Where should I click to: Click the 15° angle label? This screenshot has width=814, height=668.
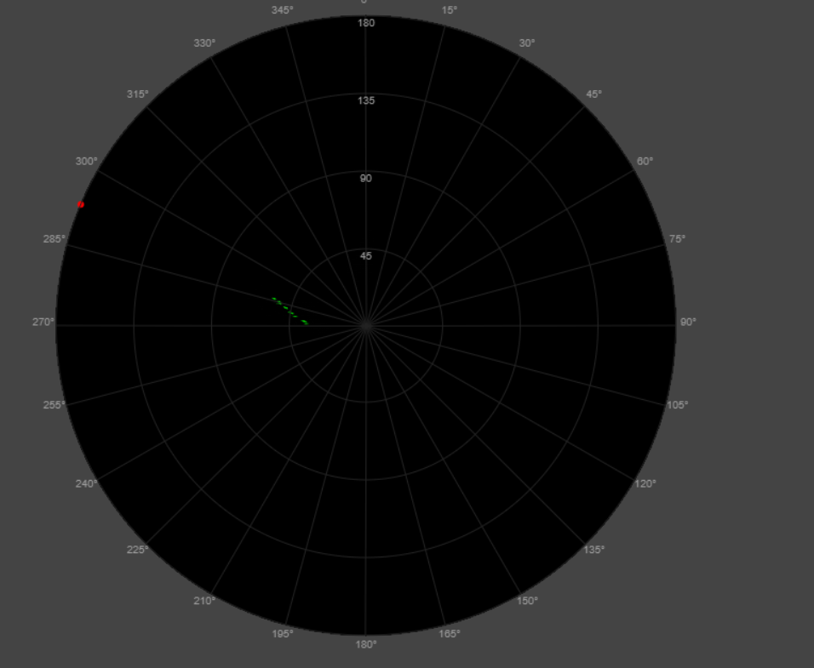pyautogui.click(x=450, y=10)
